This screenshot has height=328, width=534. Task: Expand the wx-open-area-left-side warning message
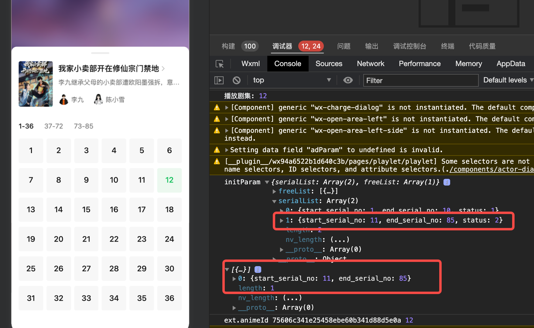(227, 131)
